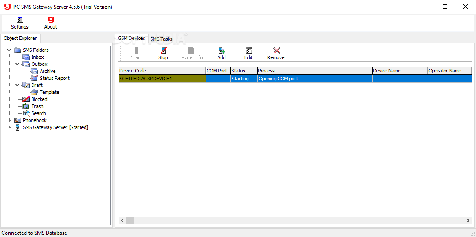
Task: Click the Blocked folder icon
Action: [26, 99]
